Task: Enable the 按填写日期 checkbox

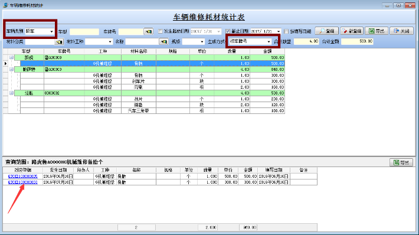Action: (x=286, y=31)
